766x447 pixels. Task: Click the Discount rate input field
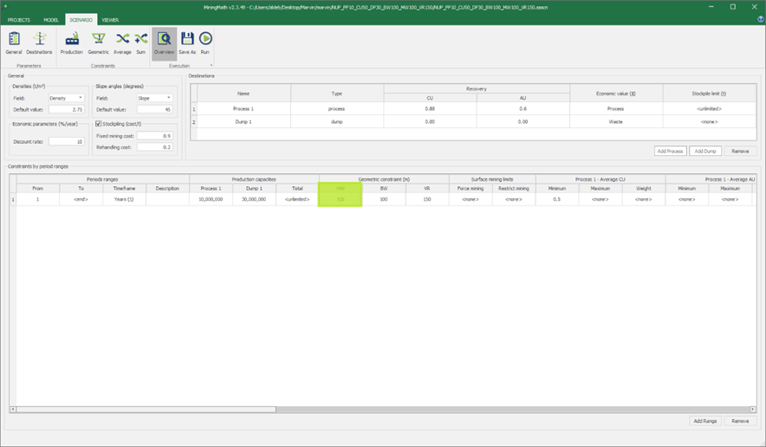coord(66,141)
